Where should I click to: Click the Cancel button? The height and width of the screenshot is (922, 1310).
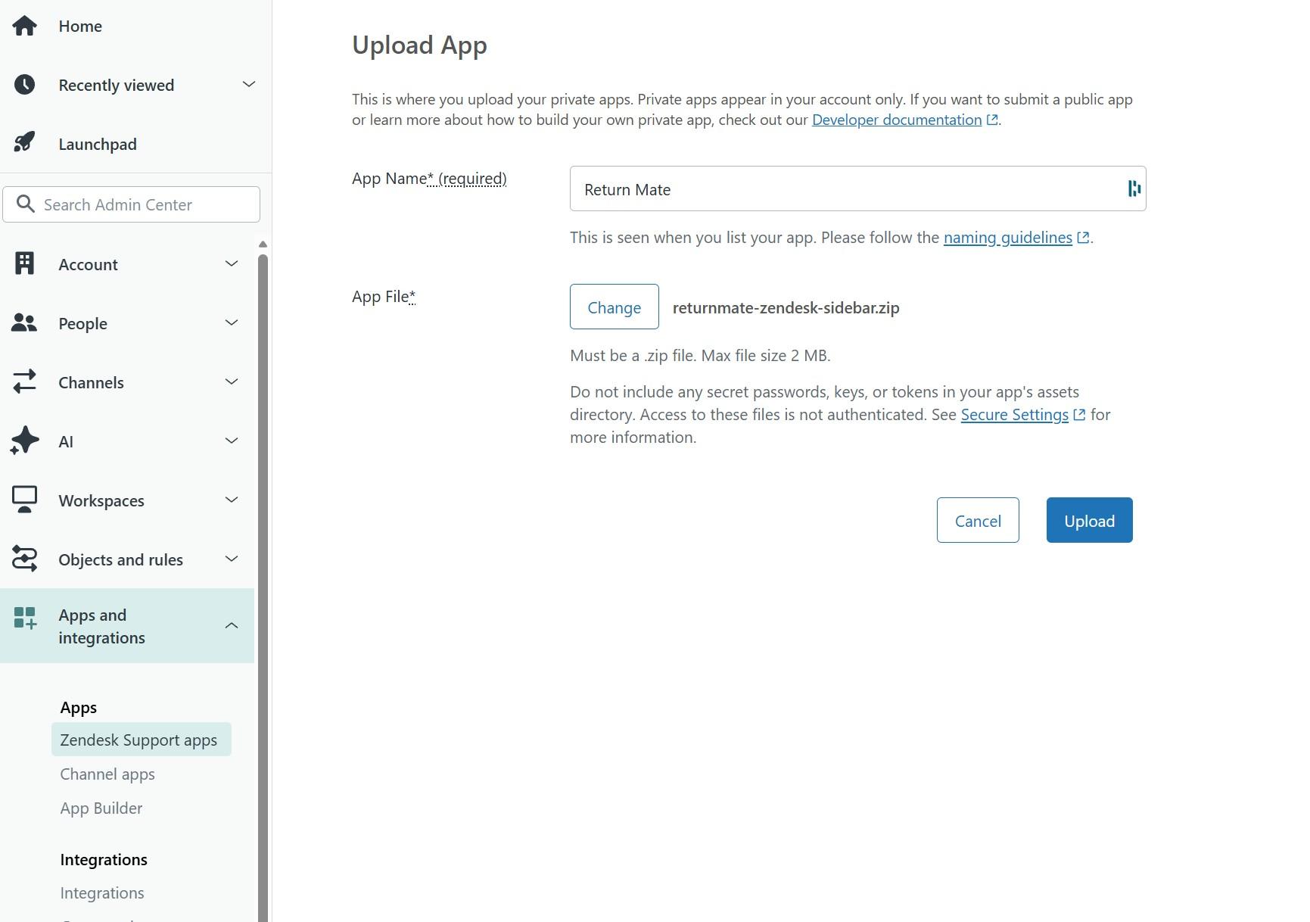point(977,520)
